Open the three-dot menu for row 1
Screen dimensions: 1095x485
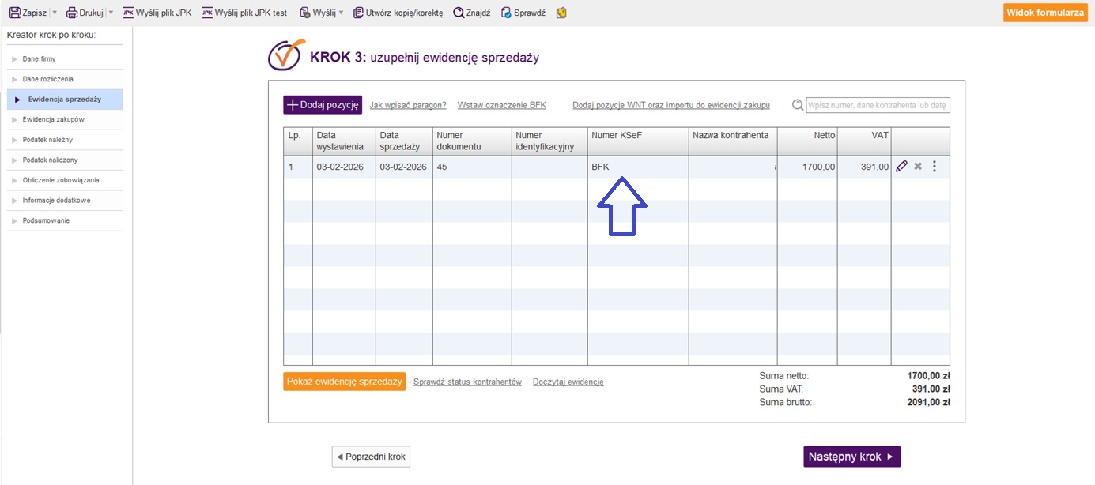click(935, 167)
